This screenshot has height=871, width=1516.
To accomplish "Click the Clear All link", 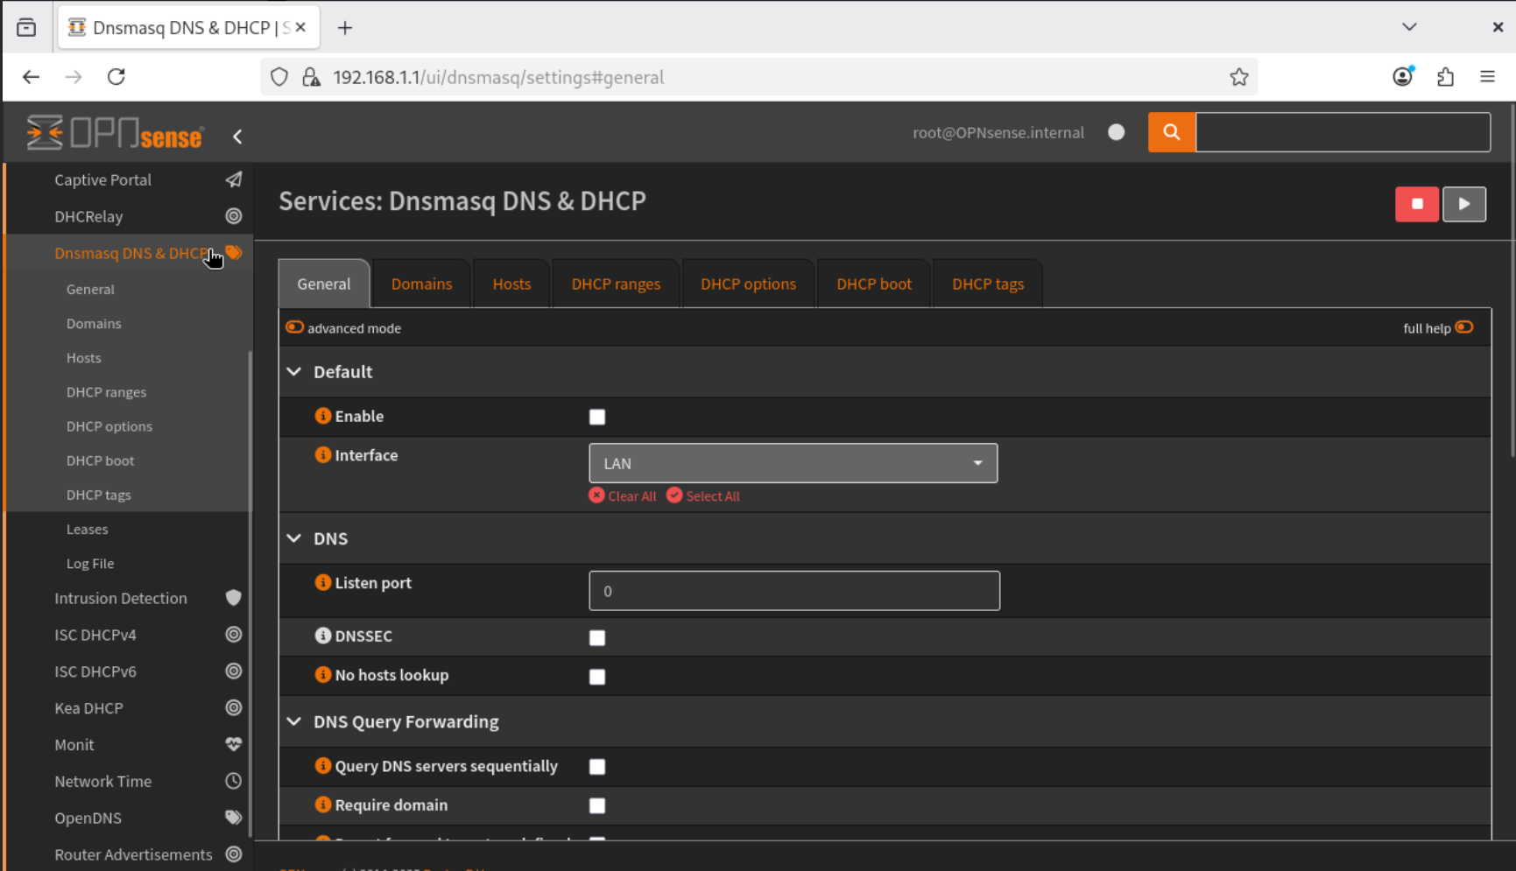I will tap(623, 496).
